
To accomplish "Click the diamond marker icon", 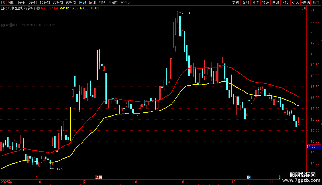I will (x=298, y=9).
